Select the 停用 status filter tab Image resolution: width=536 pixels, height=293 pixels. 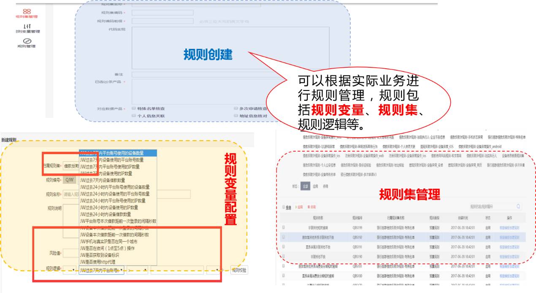tap(325, 186)
